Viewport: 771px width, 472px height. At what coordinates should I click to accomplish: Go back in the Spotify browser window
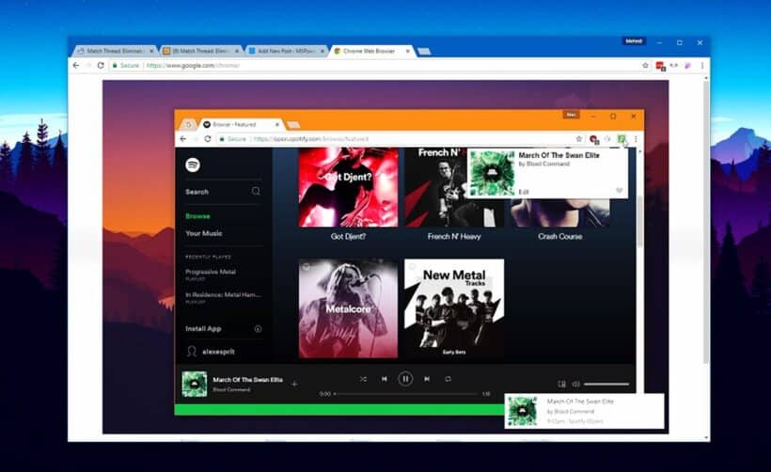(183, 139)
